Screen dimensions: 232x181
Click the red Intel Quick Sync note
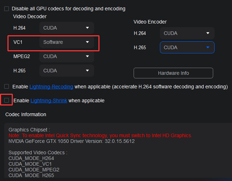[101, 135]
